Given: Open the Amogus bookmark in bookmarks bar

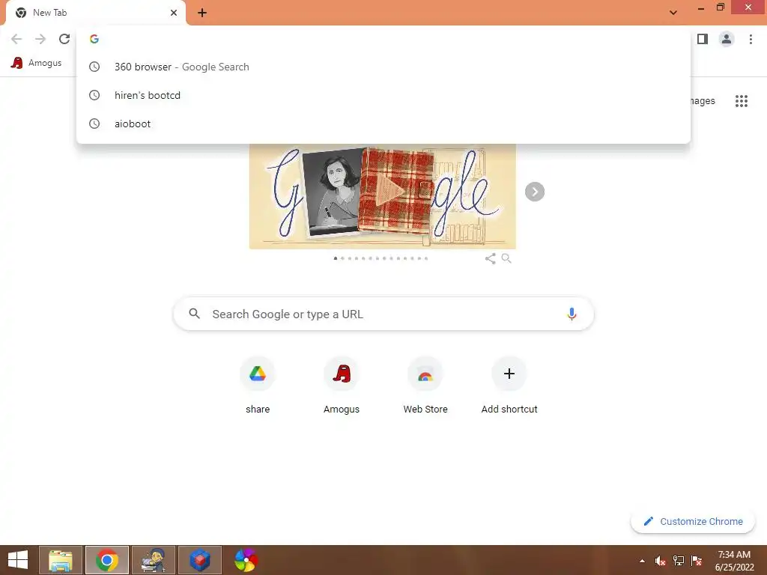Looking at the screenshot, I should coord(37,63).
